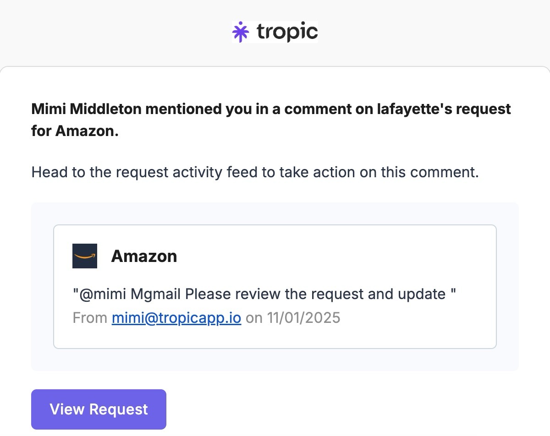
Task: Click "for Amazon." on headline's second line
Action: coord(75,131)
